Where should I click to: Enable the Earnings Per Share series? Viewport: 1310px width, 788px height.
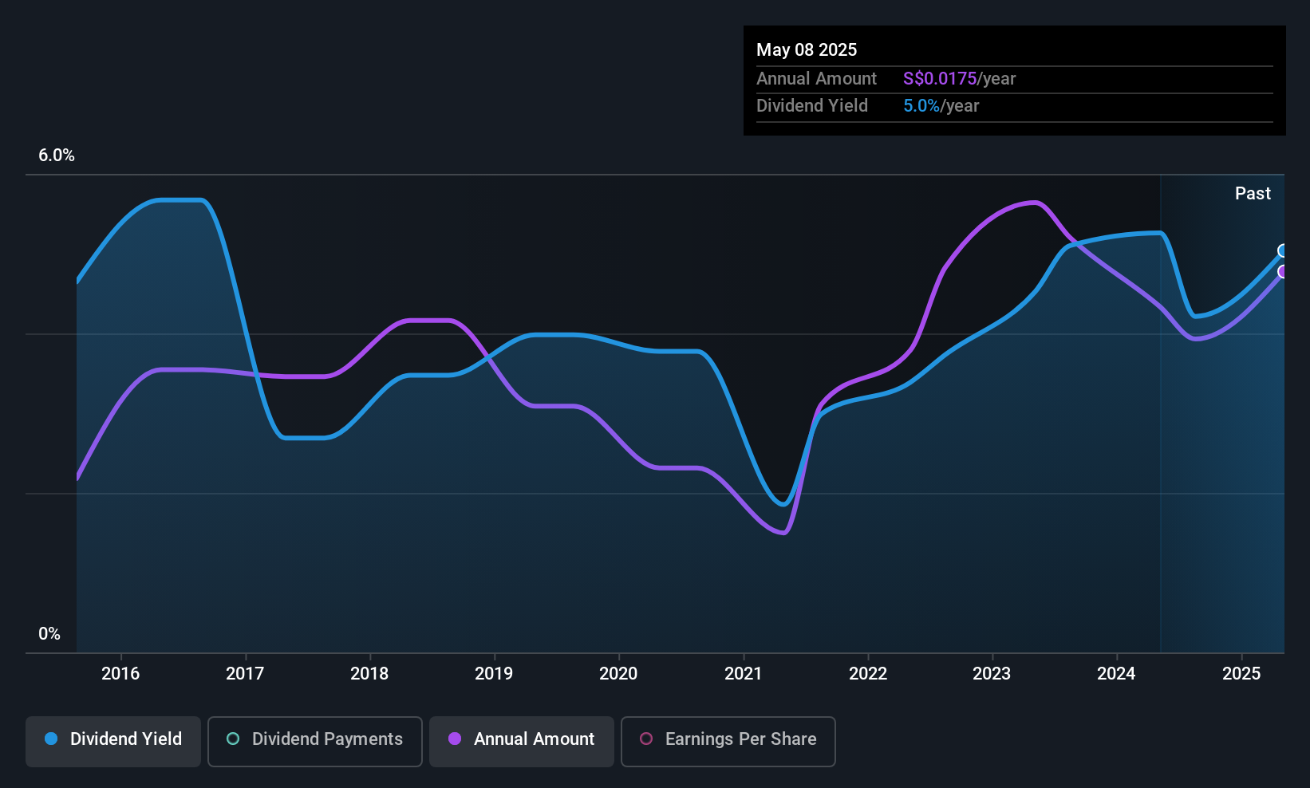(728, 741)
